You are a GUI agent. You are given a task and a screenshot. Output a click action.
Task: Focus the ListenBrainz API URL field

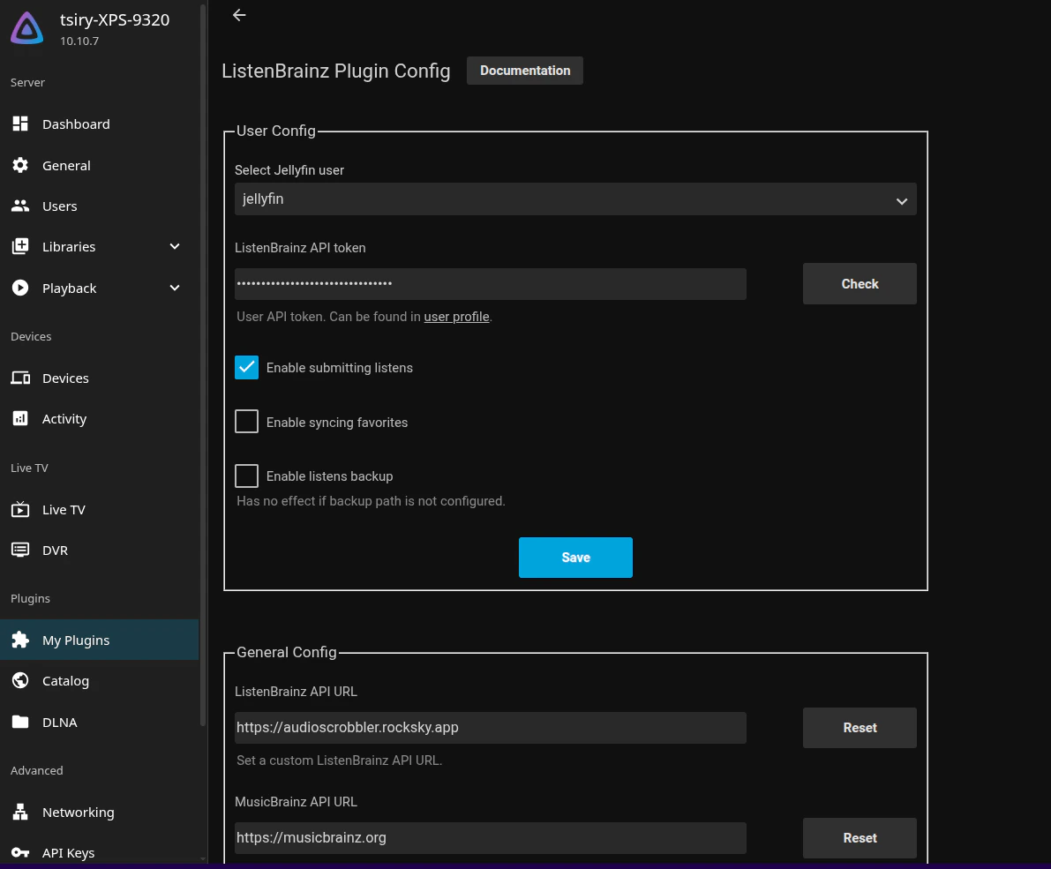point(490,727)
